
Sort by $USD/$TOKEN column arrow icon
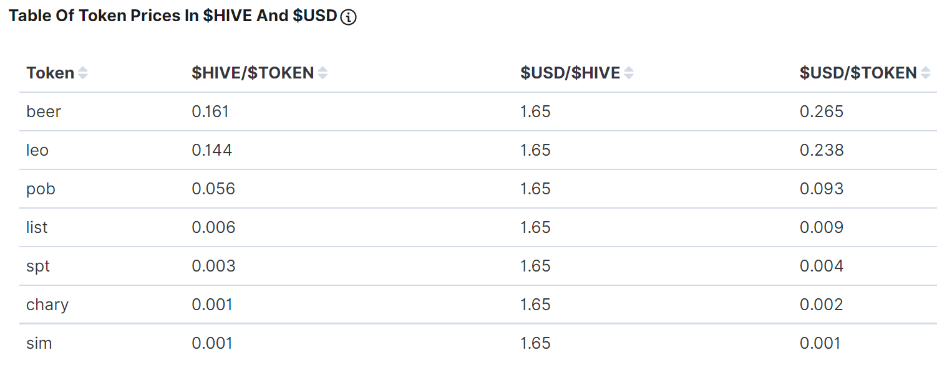(926, 73)
